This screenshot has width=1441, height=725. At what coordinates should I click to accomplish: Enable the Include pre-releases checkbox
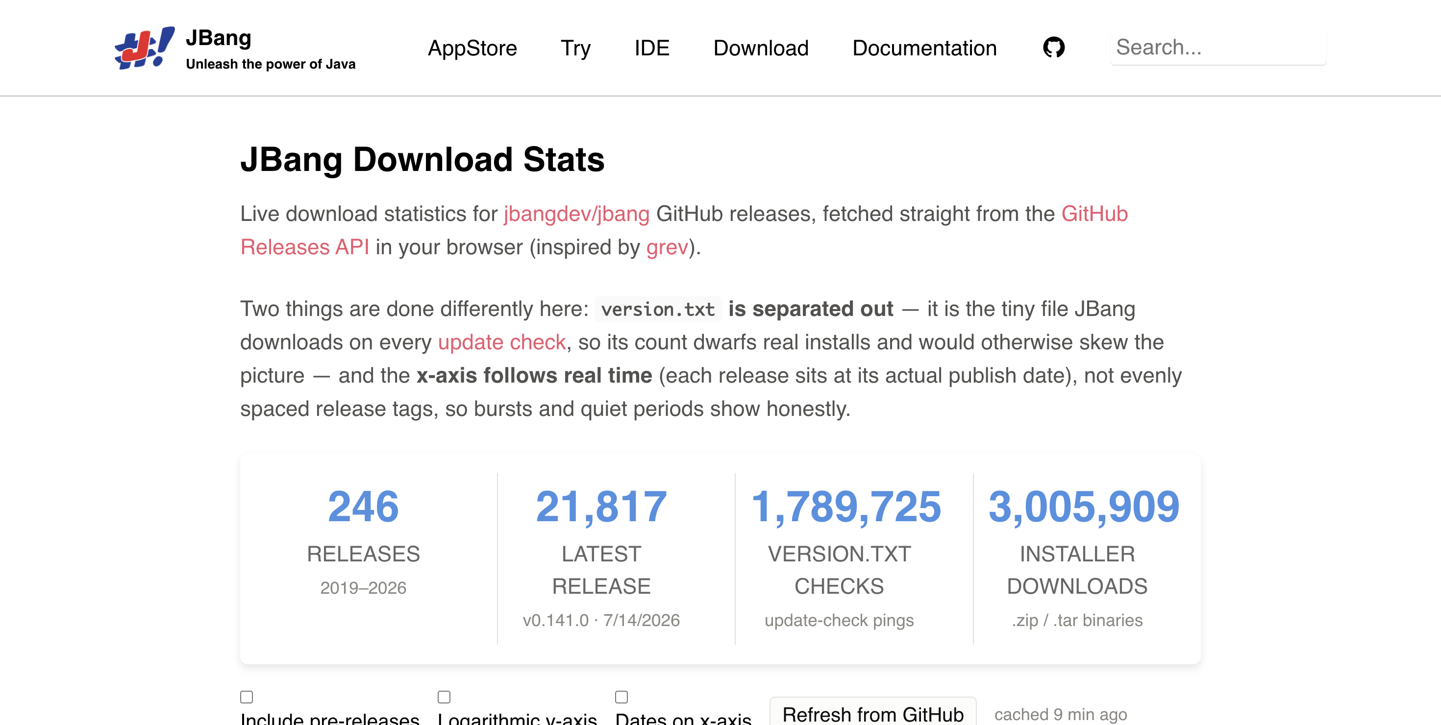pos(247,697)
